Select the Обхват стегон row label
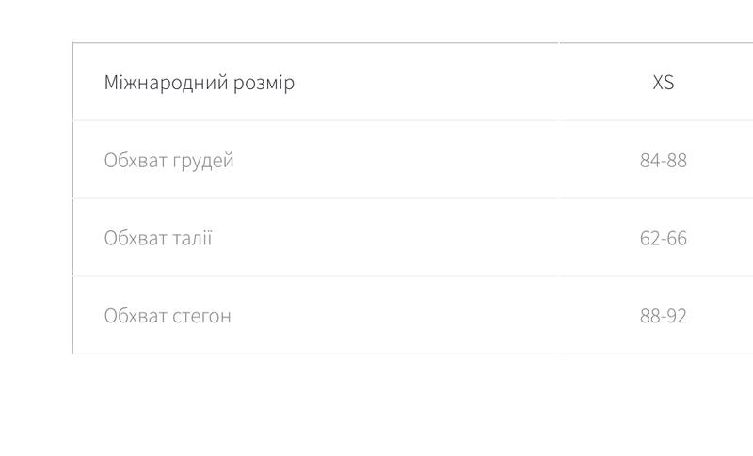 [168, 316]
